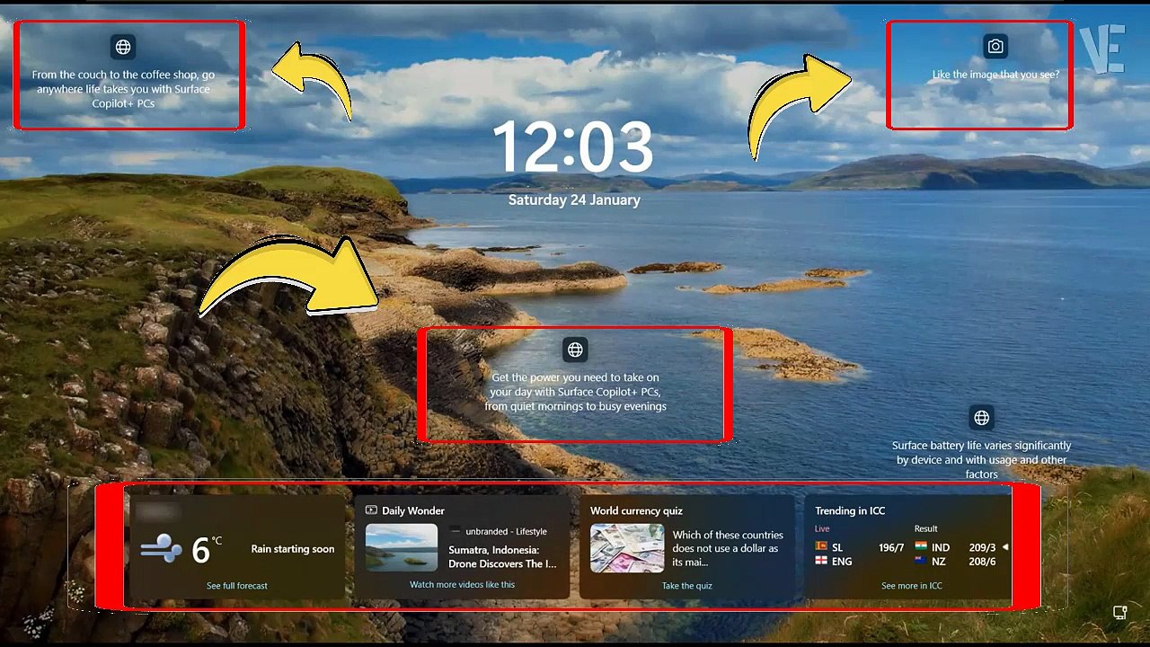Open 'Sumatra, Indonesia: Drone Discovers' headline
This screenshot has width=1150, height=647.
tap(502, 557)
